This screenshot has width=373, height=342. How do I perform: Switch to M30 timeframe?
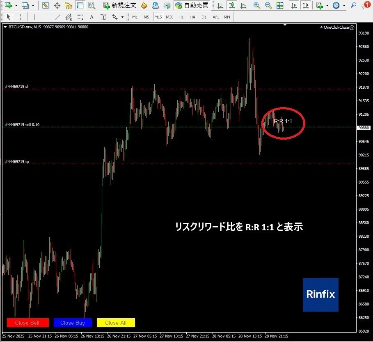click(169, 17)
